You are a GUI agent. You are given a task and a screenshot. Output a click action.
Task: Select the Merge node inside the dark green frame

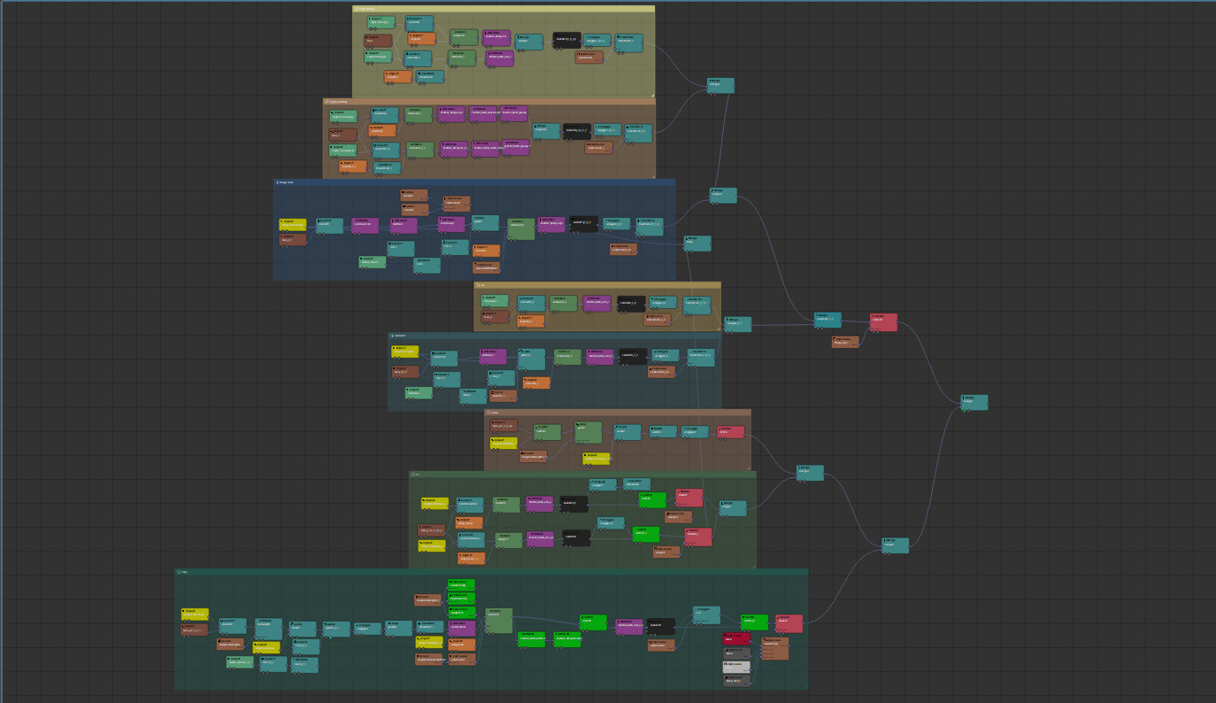[x=732, y=508]
